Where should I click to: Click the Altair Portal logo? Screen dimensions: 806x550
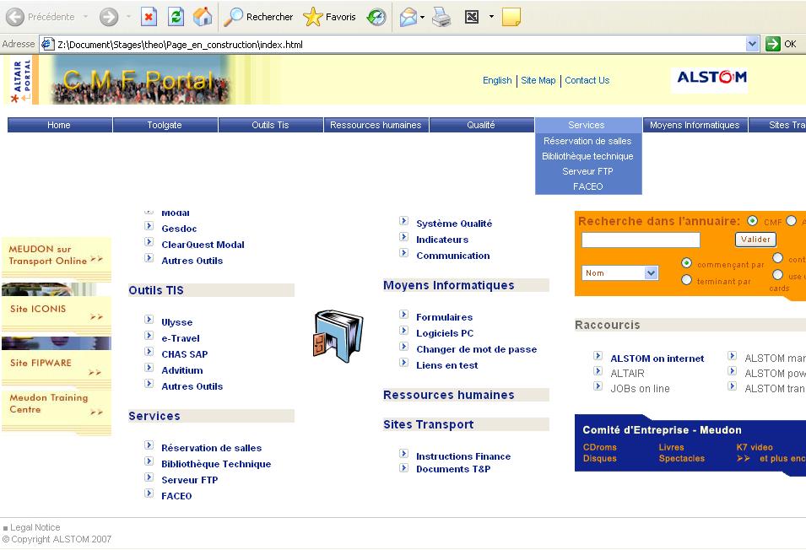coord(21,80)
